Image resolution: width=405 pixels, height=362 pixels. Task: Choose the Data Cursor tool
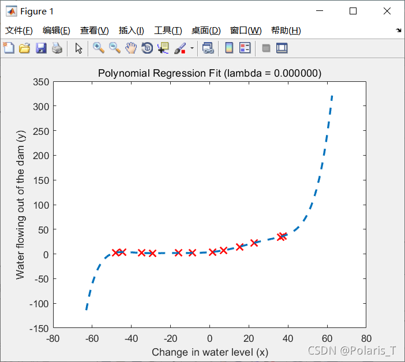click(x=163, y=48)
